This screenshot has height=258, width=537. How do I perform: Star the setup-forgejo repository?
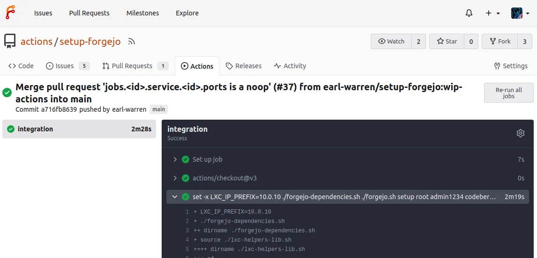pos(447,42)
